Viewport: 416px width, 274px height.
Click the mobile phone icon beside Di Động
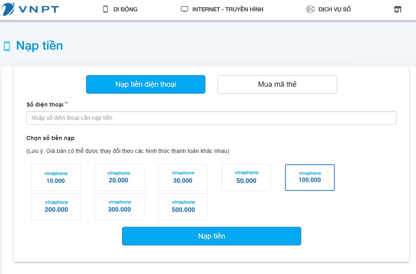click(106, 9)
